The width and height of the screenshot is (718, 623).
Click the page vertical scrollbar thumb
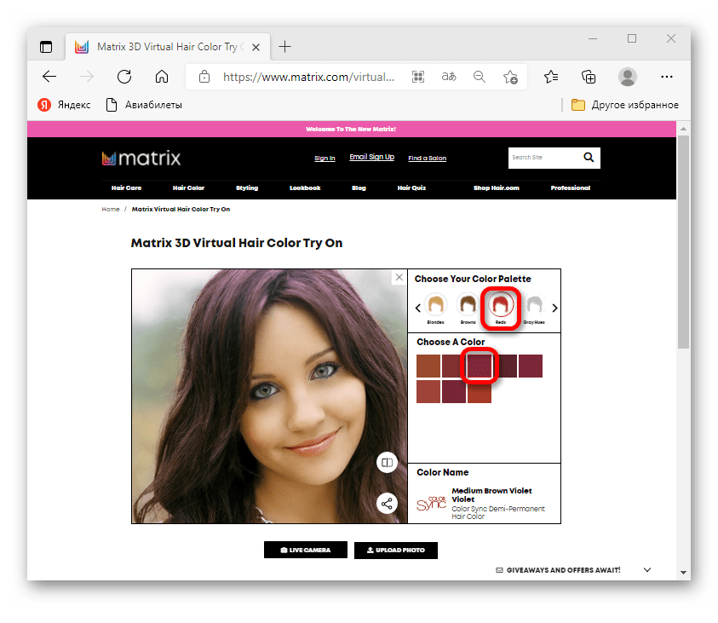pyautogui.click(x=683, y=242)
